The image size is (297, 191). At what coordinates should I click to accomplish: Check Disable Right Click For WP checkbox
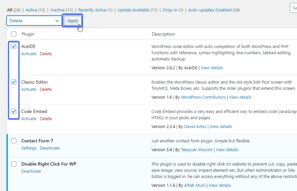point(14,164)
